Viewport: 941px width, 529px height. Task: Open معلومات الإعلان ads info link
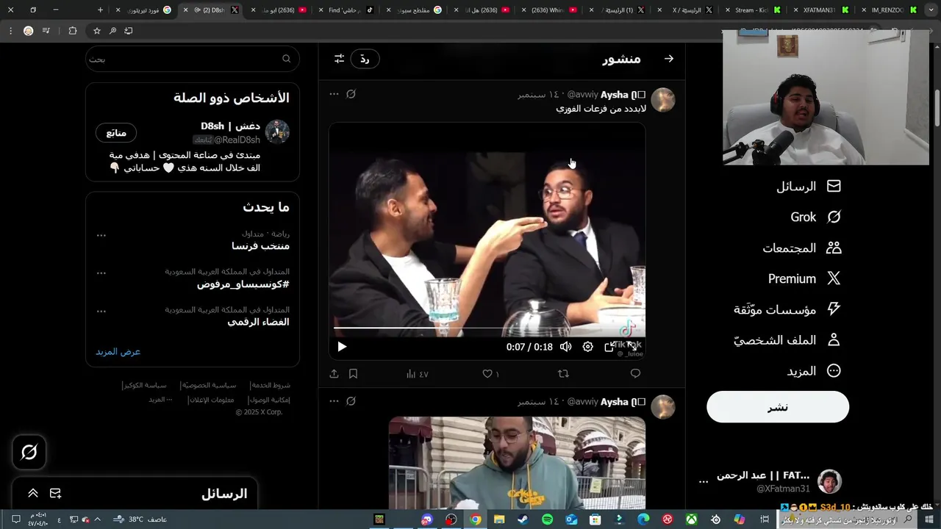click(211, 400)
